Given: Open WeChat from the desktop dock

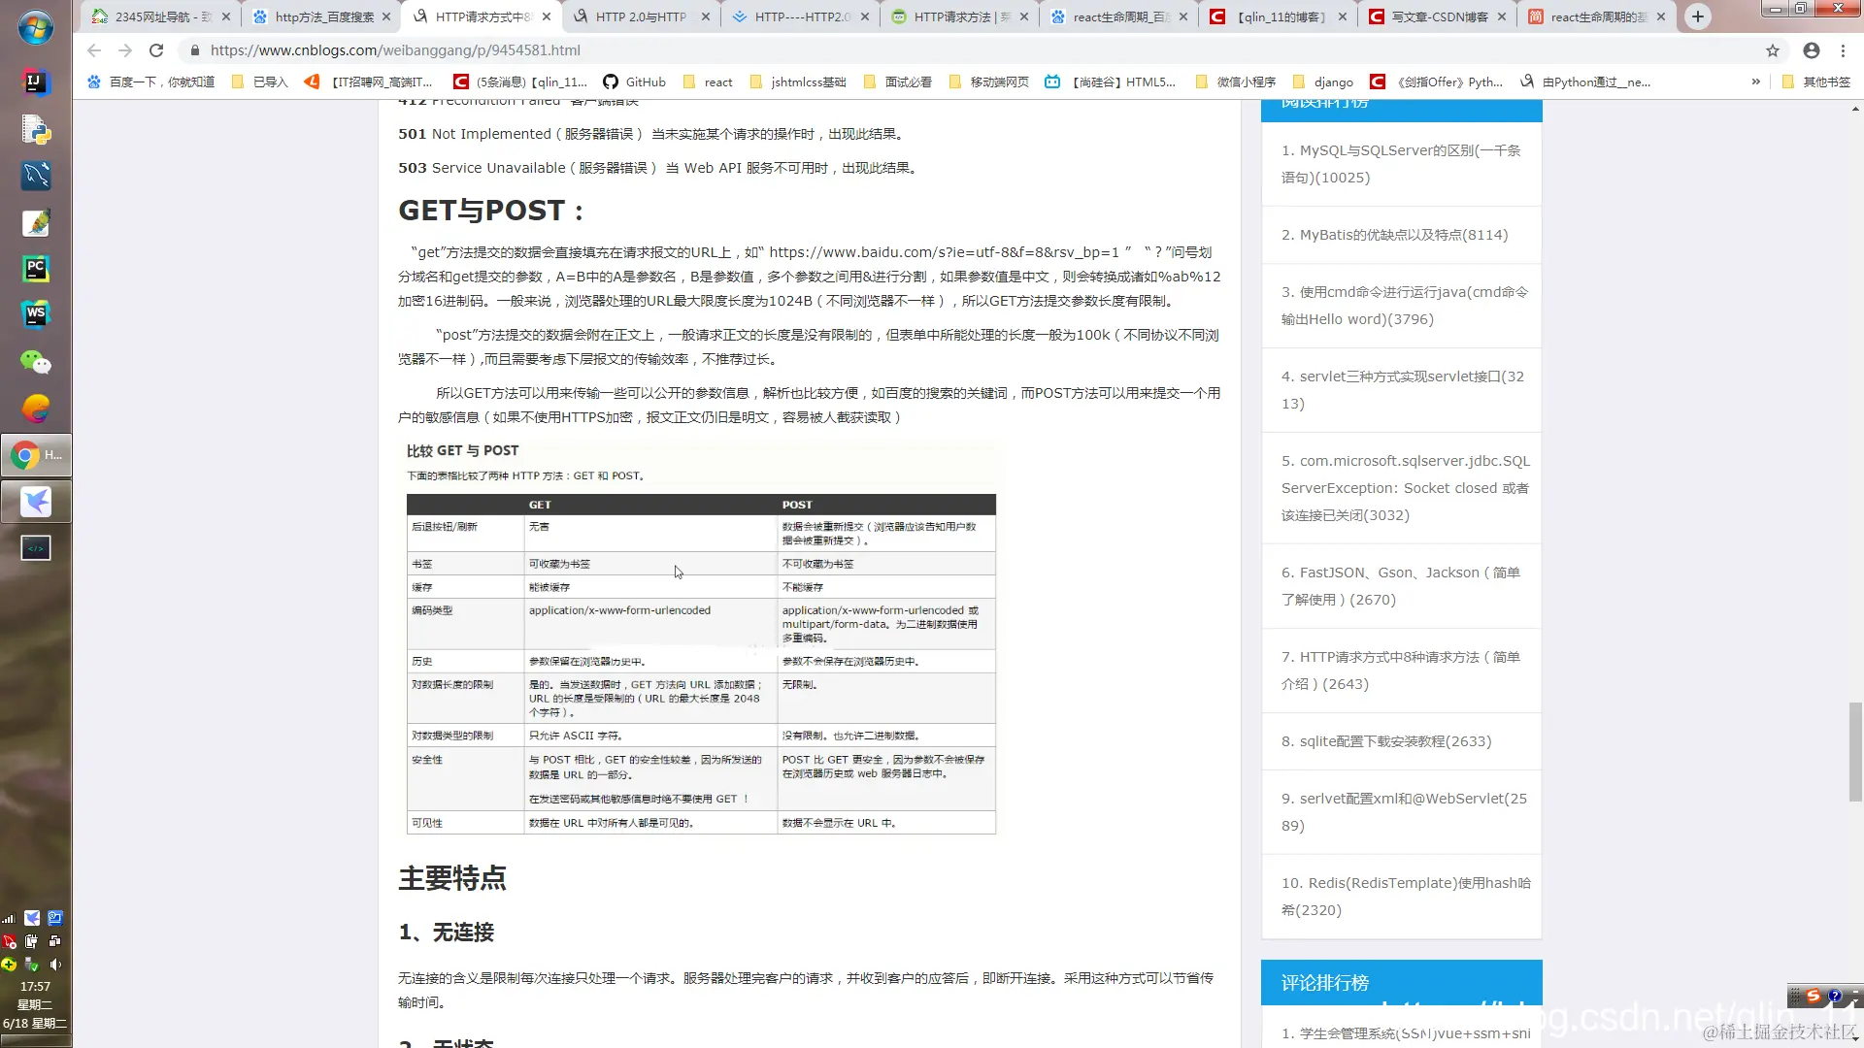Looking at the screenshot, I should coord(36,363).
